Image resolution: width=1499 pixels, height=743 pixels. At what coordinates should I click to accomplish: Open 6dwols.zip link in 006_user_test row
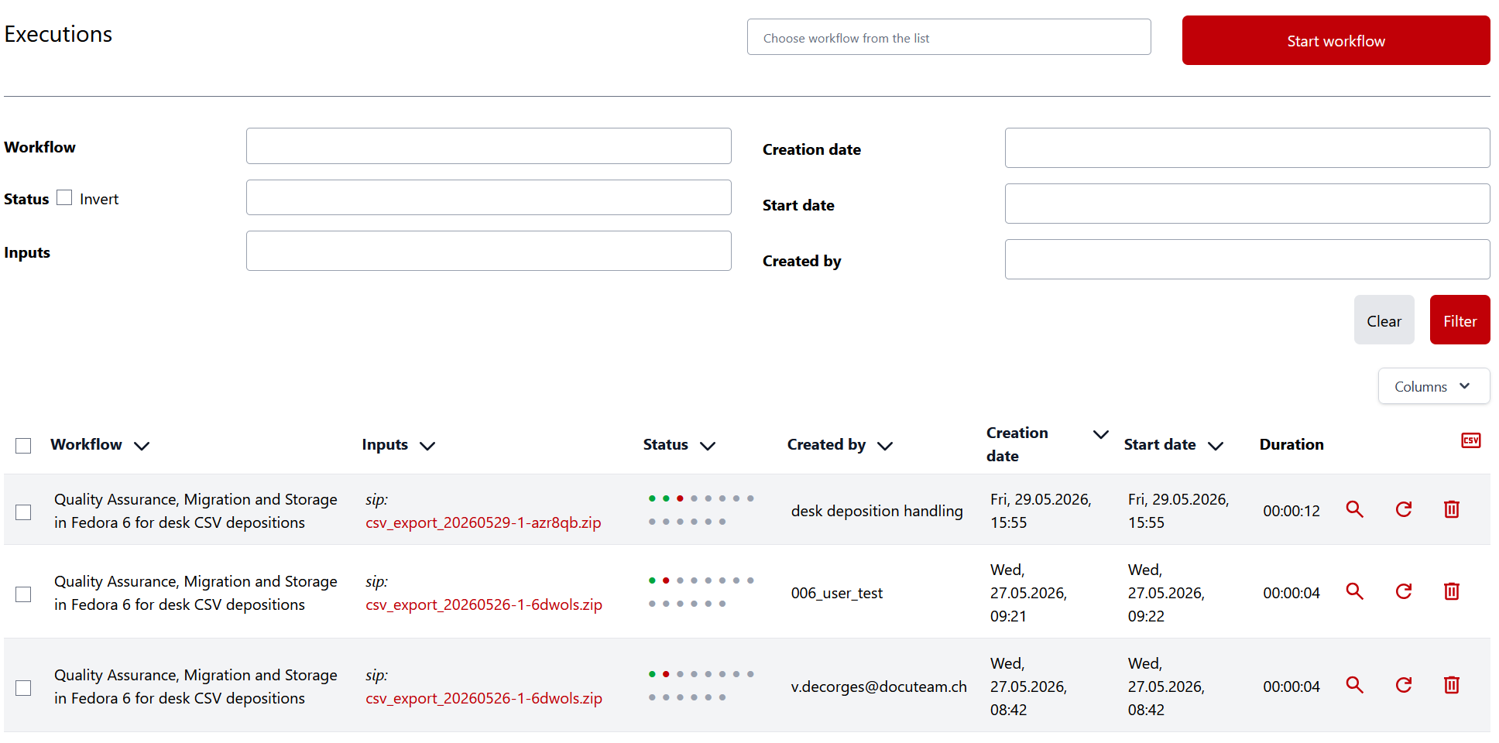pyautogui.click(x=484, y=604)
